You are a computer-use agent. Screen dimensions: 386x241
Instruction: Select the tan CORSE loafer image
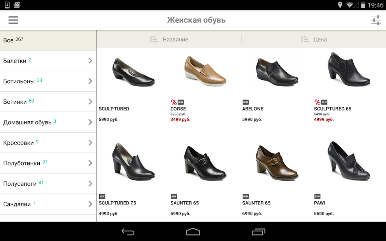click(x=205, y=71)
